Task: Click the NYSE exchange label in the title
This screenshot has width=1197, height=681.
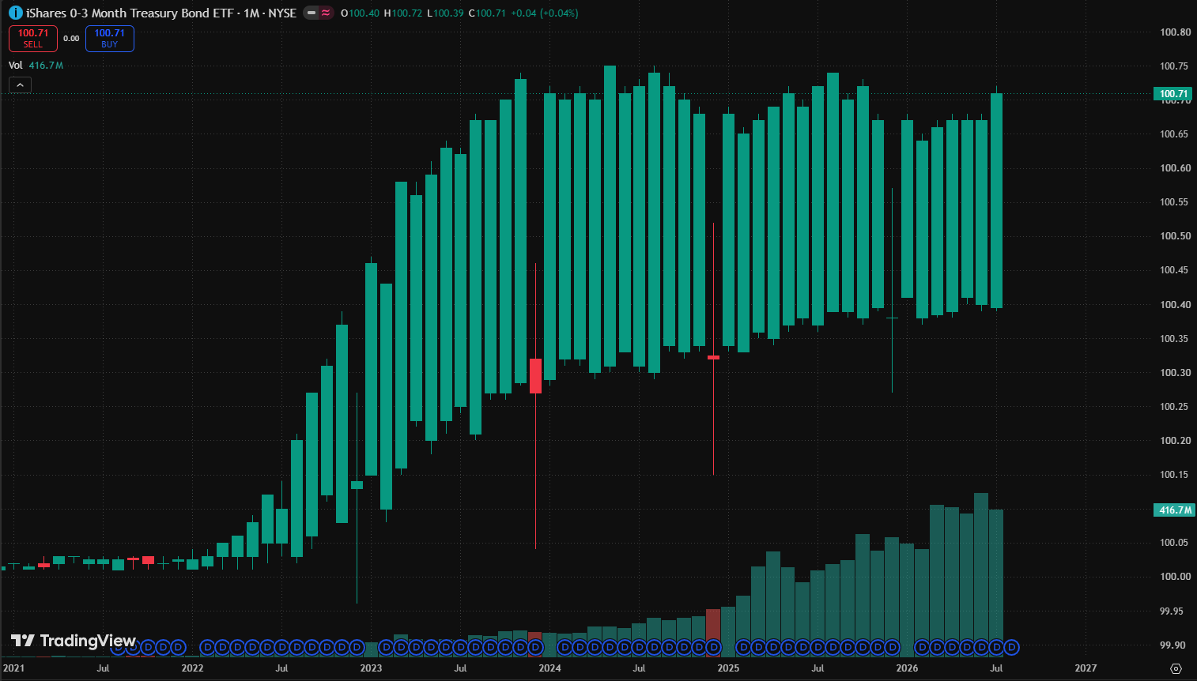Action: [x=282, y=13]
